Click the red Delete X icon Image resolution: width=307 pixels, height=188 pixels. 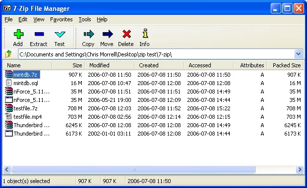(126, 34)
